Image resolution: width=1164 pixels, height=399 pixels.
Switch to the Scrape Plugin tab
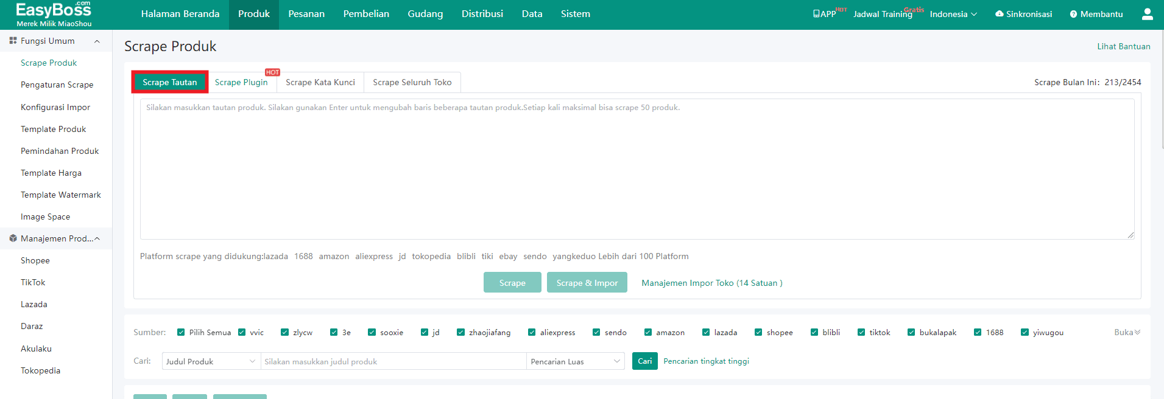241,82
